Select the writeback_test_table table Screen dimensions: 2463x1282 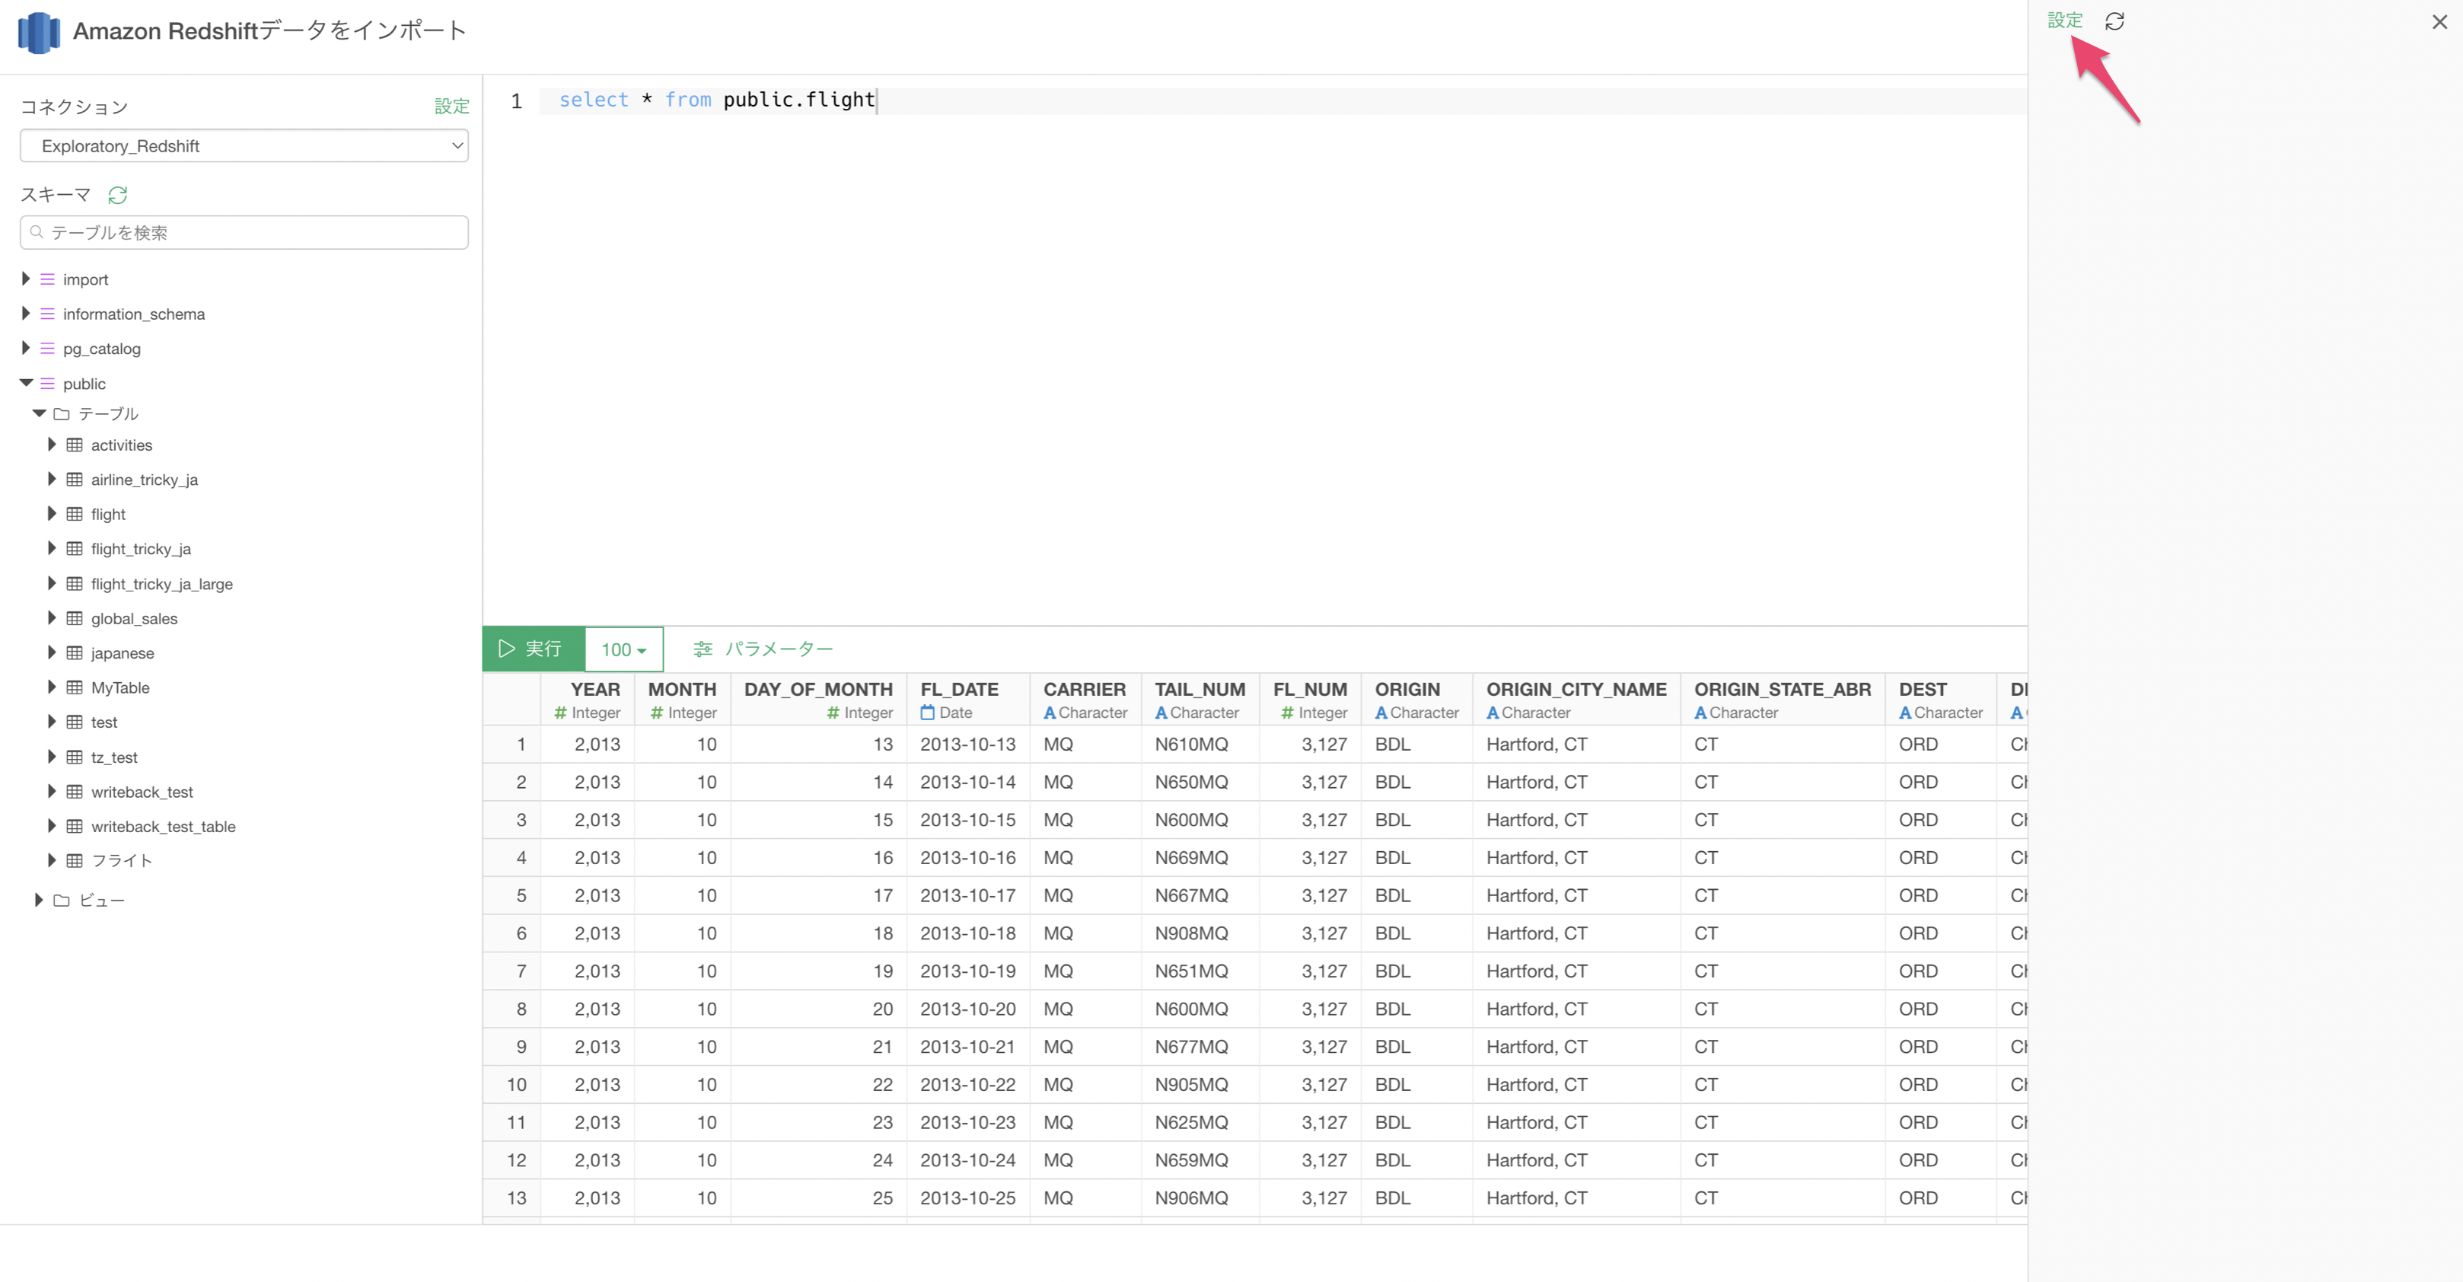point(163,826)
